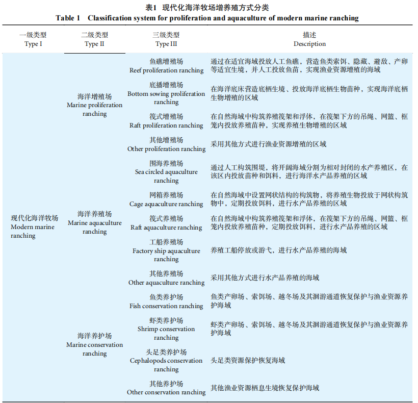Click the Fish conservation ranching entry
The height and width of the screenshot is (403, 418).
click(166, 302)
